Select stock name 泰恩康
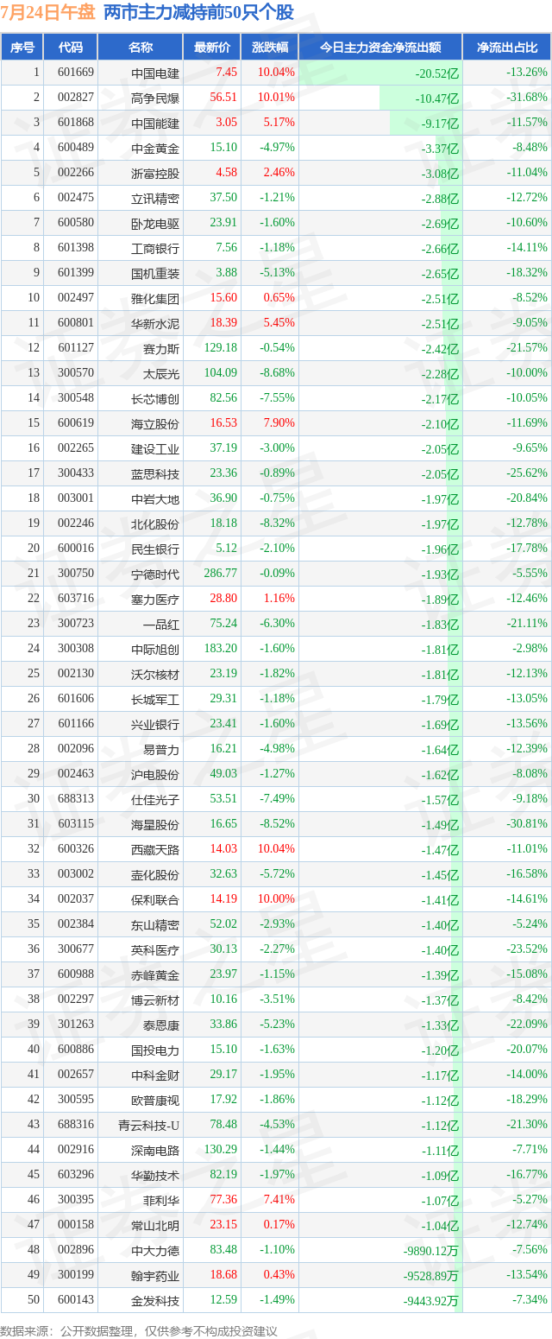 pyautogui.click(x=161, y=1025)
